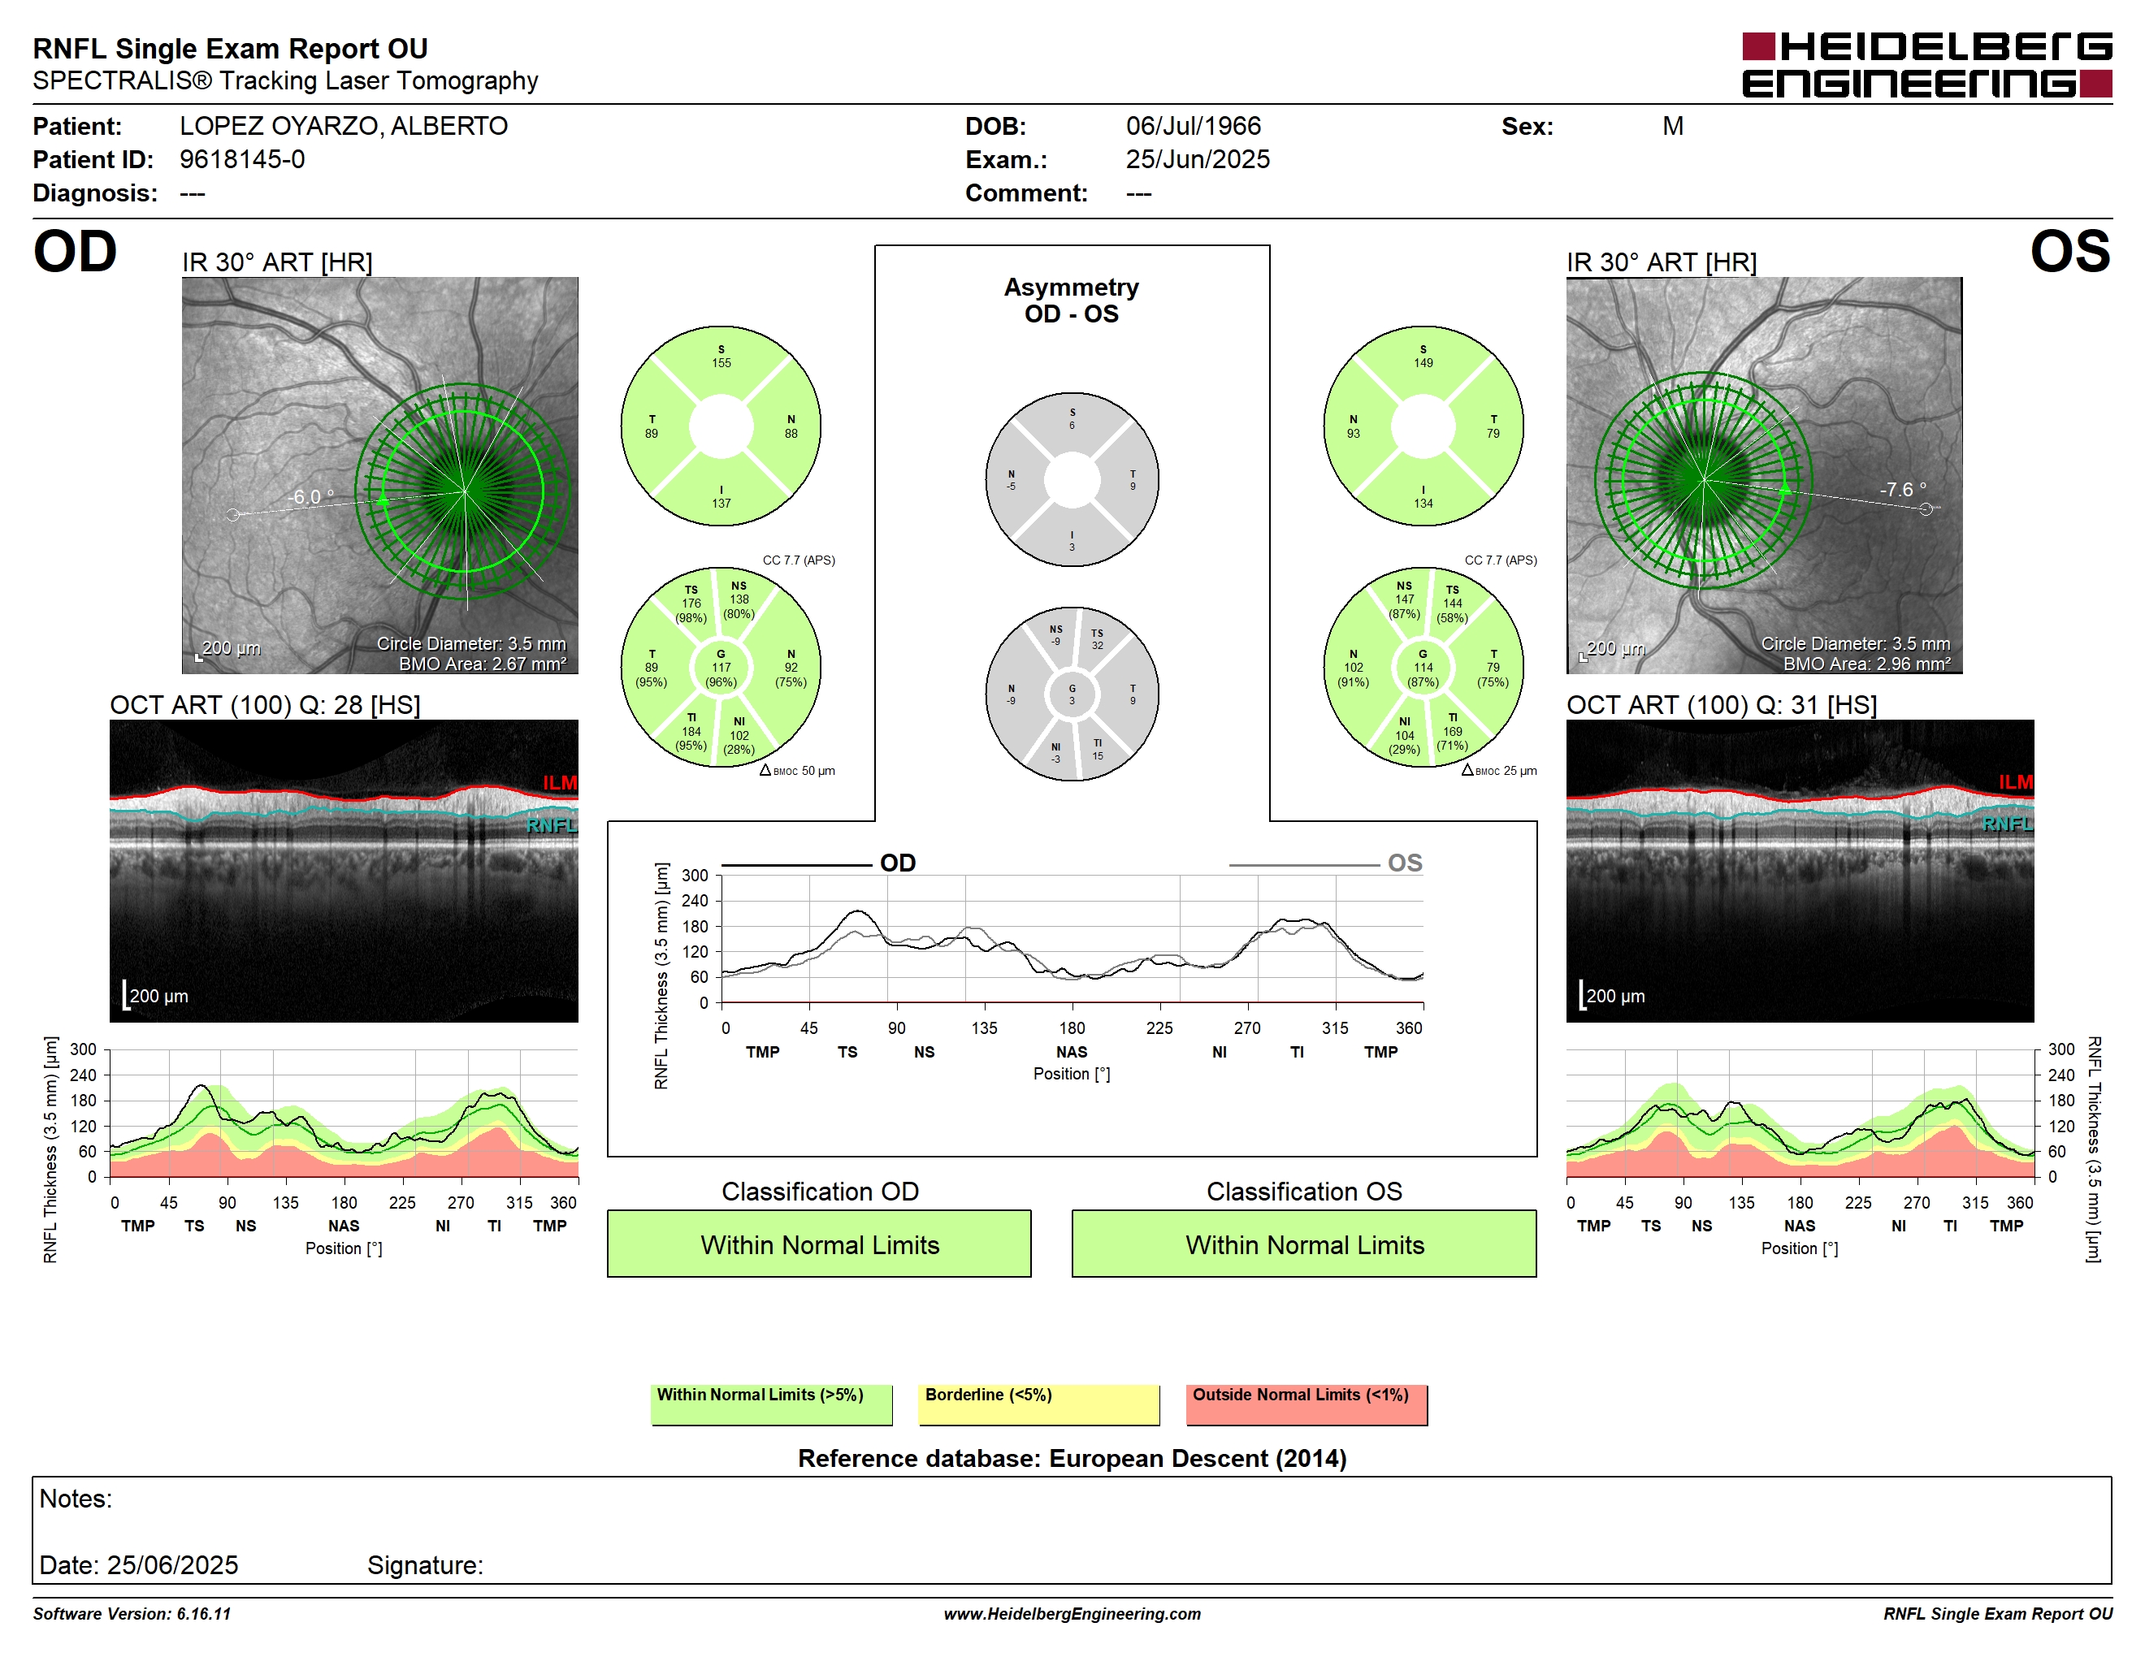The image size is (2145, 1657).
Task: Click the OCT ART (100) Q: 28 [HS] label
Action: (x=265, y=705)
